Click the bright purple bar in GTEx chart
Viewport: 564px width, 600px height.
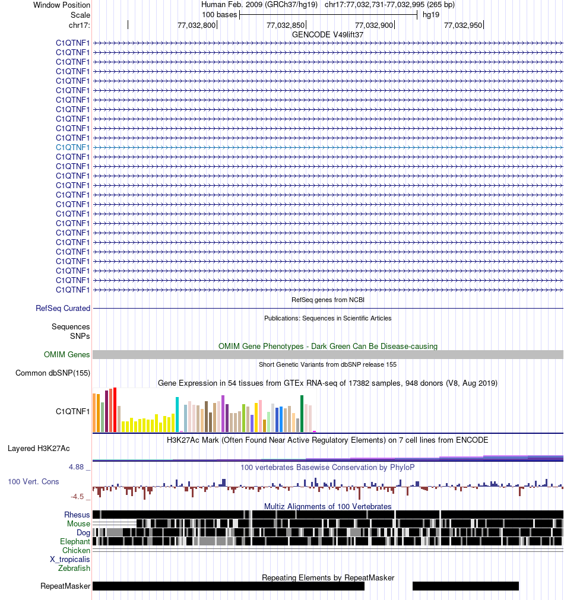[223, 414]
